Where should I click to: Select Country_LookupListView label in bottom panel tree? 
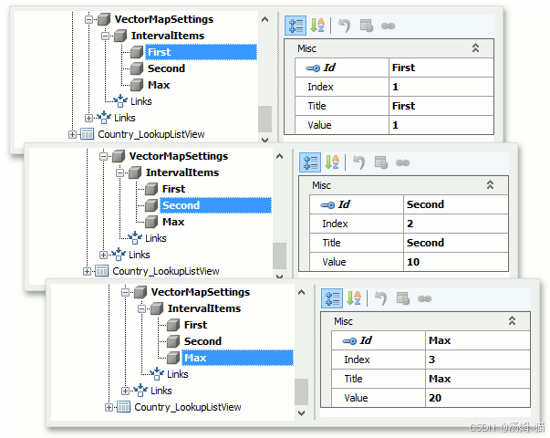[x=188, y=407]
